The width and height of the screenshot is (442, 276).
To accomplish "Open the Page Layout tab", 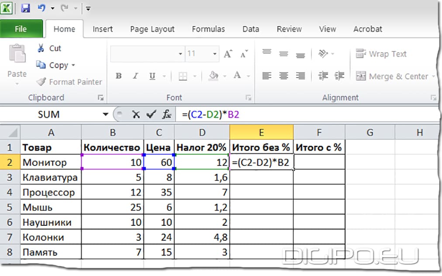I will click(x=152, y=29).
